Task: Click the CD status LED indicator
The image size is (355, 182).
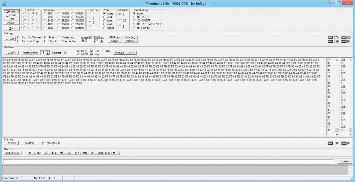Action: click(x=344, y=37)
